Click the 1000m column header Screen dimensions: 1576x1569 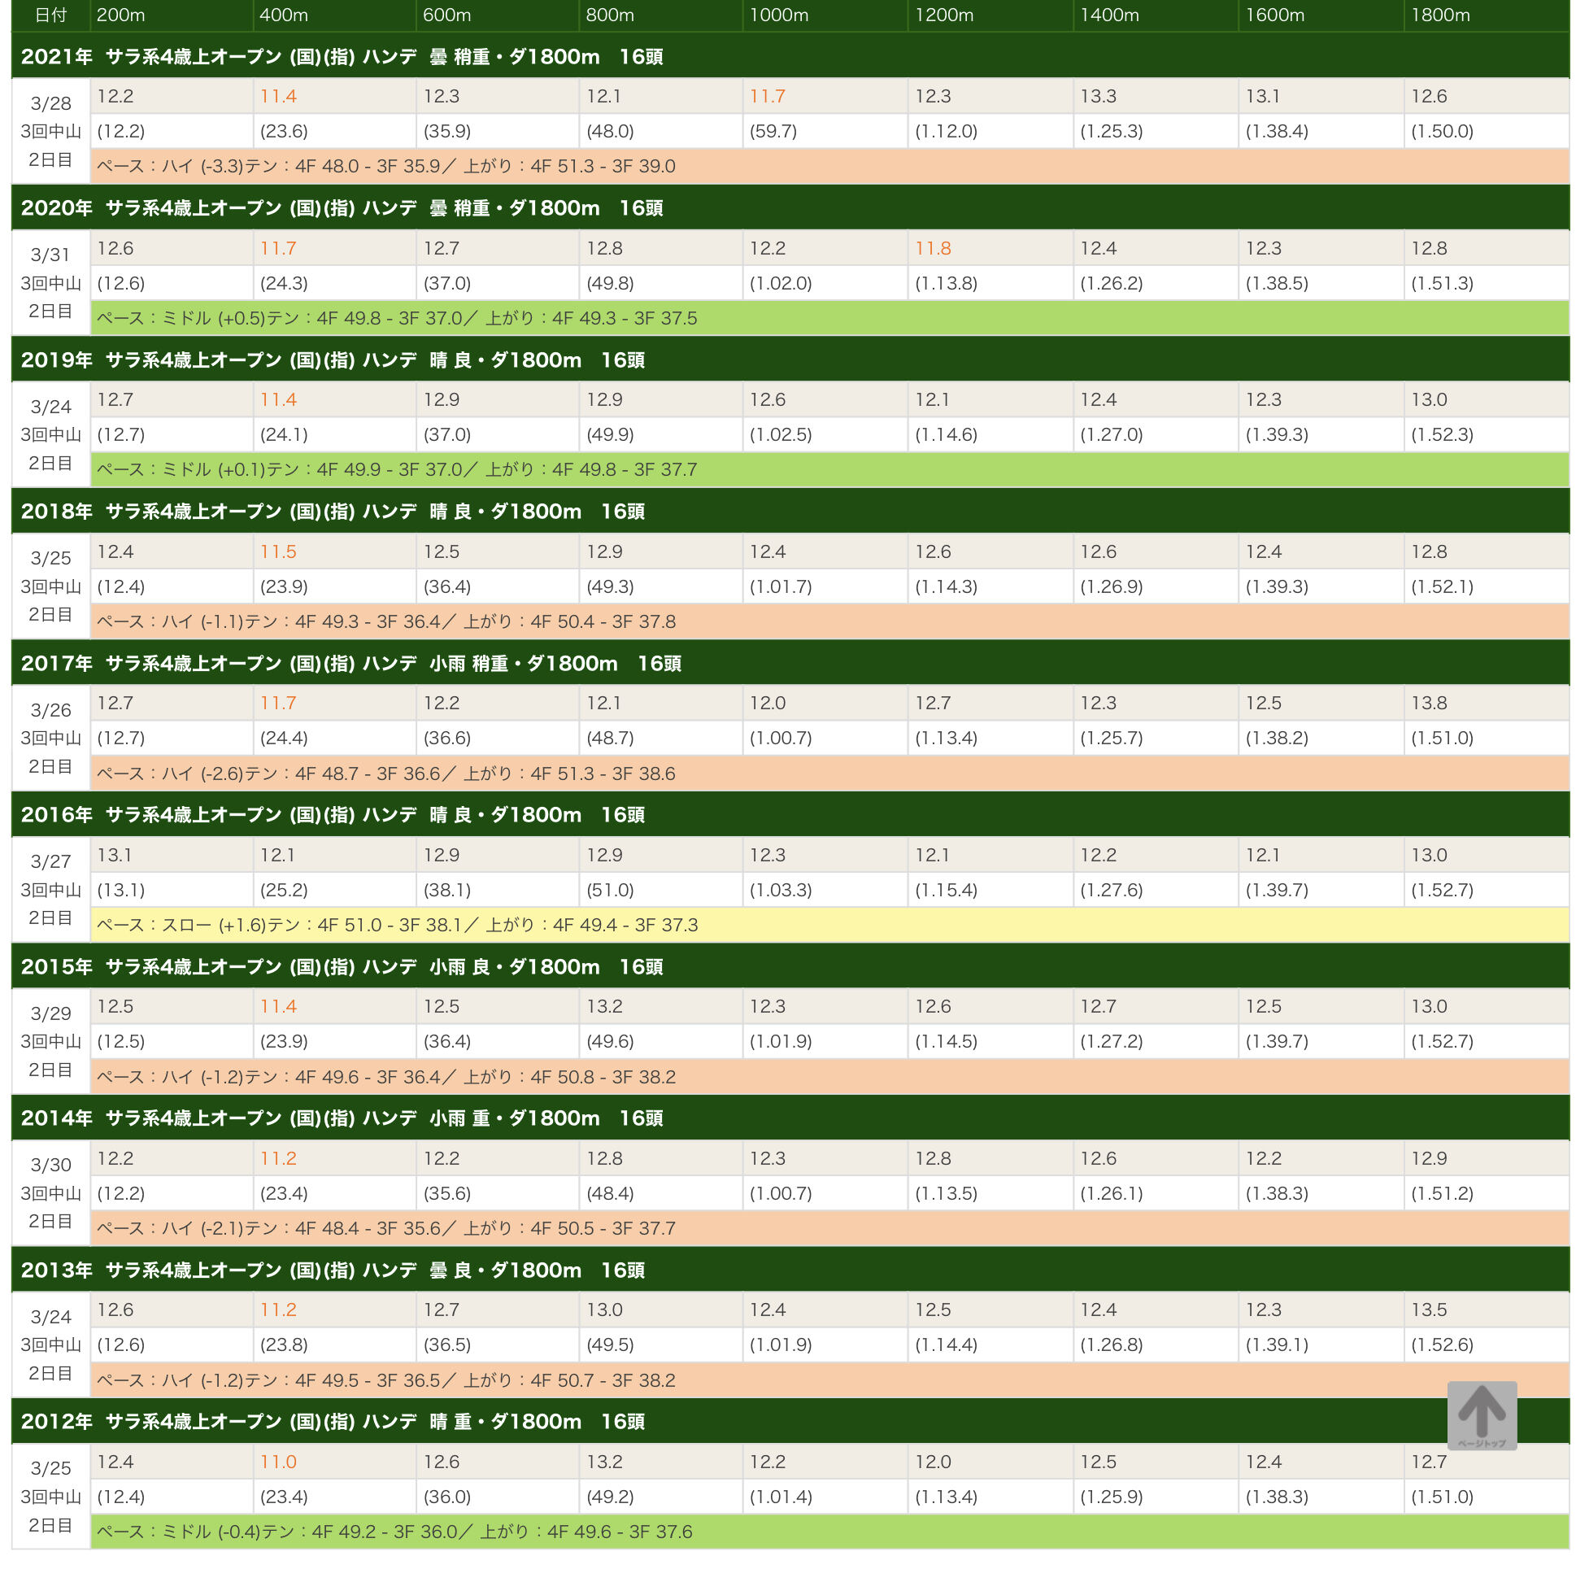(x=779, y=15)
